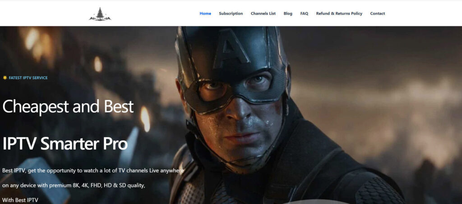This screenshot has height=204, width=462.
Task: Open the FAQ page
Action: point(304,14)
